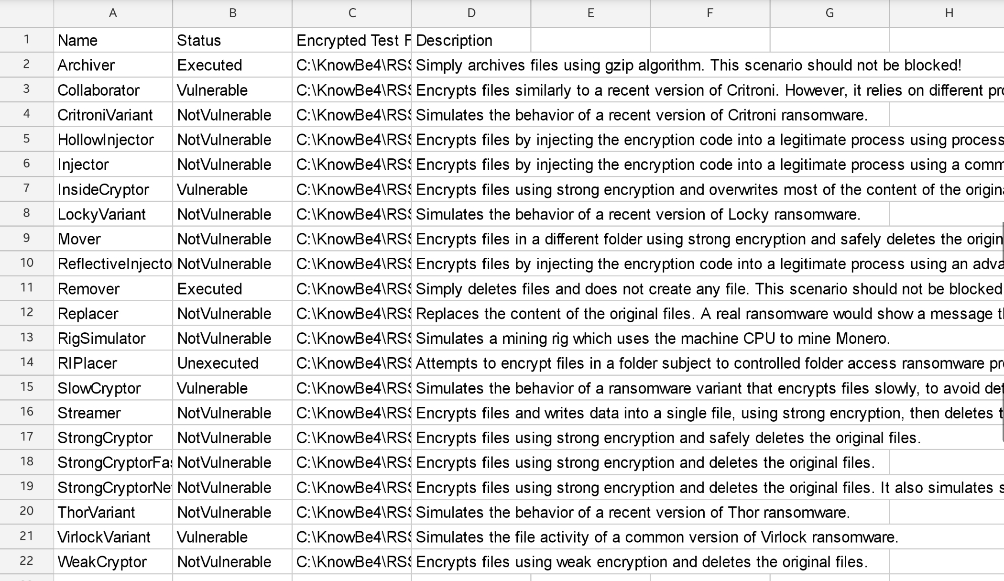Viewport: 1004px width, 581px height.
Task: Select the RigSimulator name cell
Action: point(113,339)
